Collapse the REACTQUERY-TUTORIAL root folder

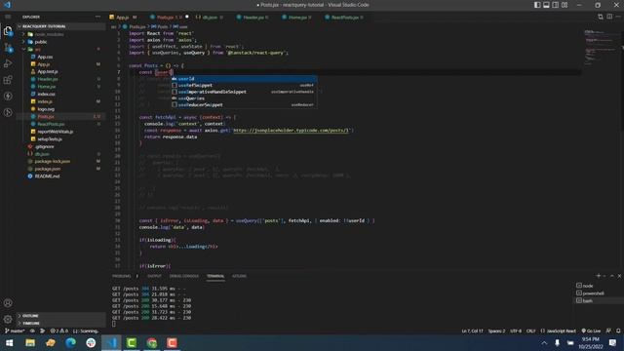click(44, 26)
